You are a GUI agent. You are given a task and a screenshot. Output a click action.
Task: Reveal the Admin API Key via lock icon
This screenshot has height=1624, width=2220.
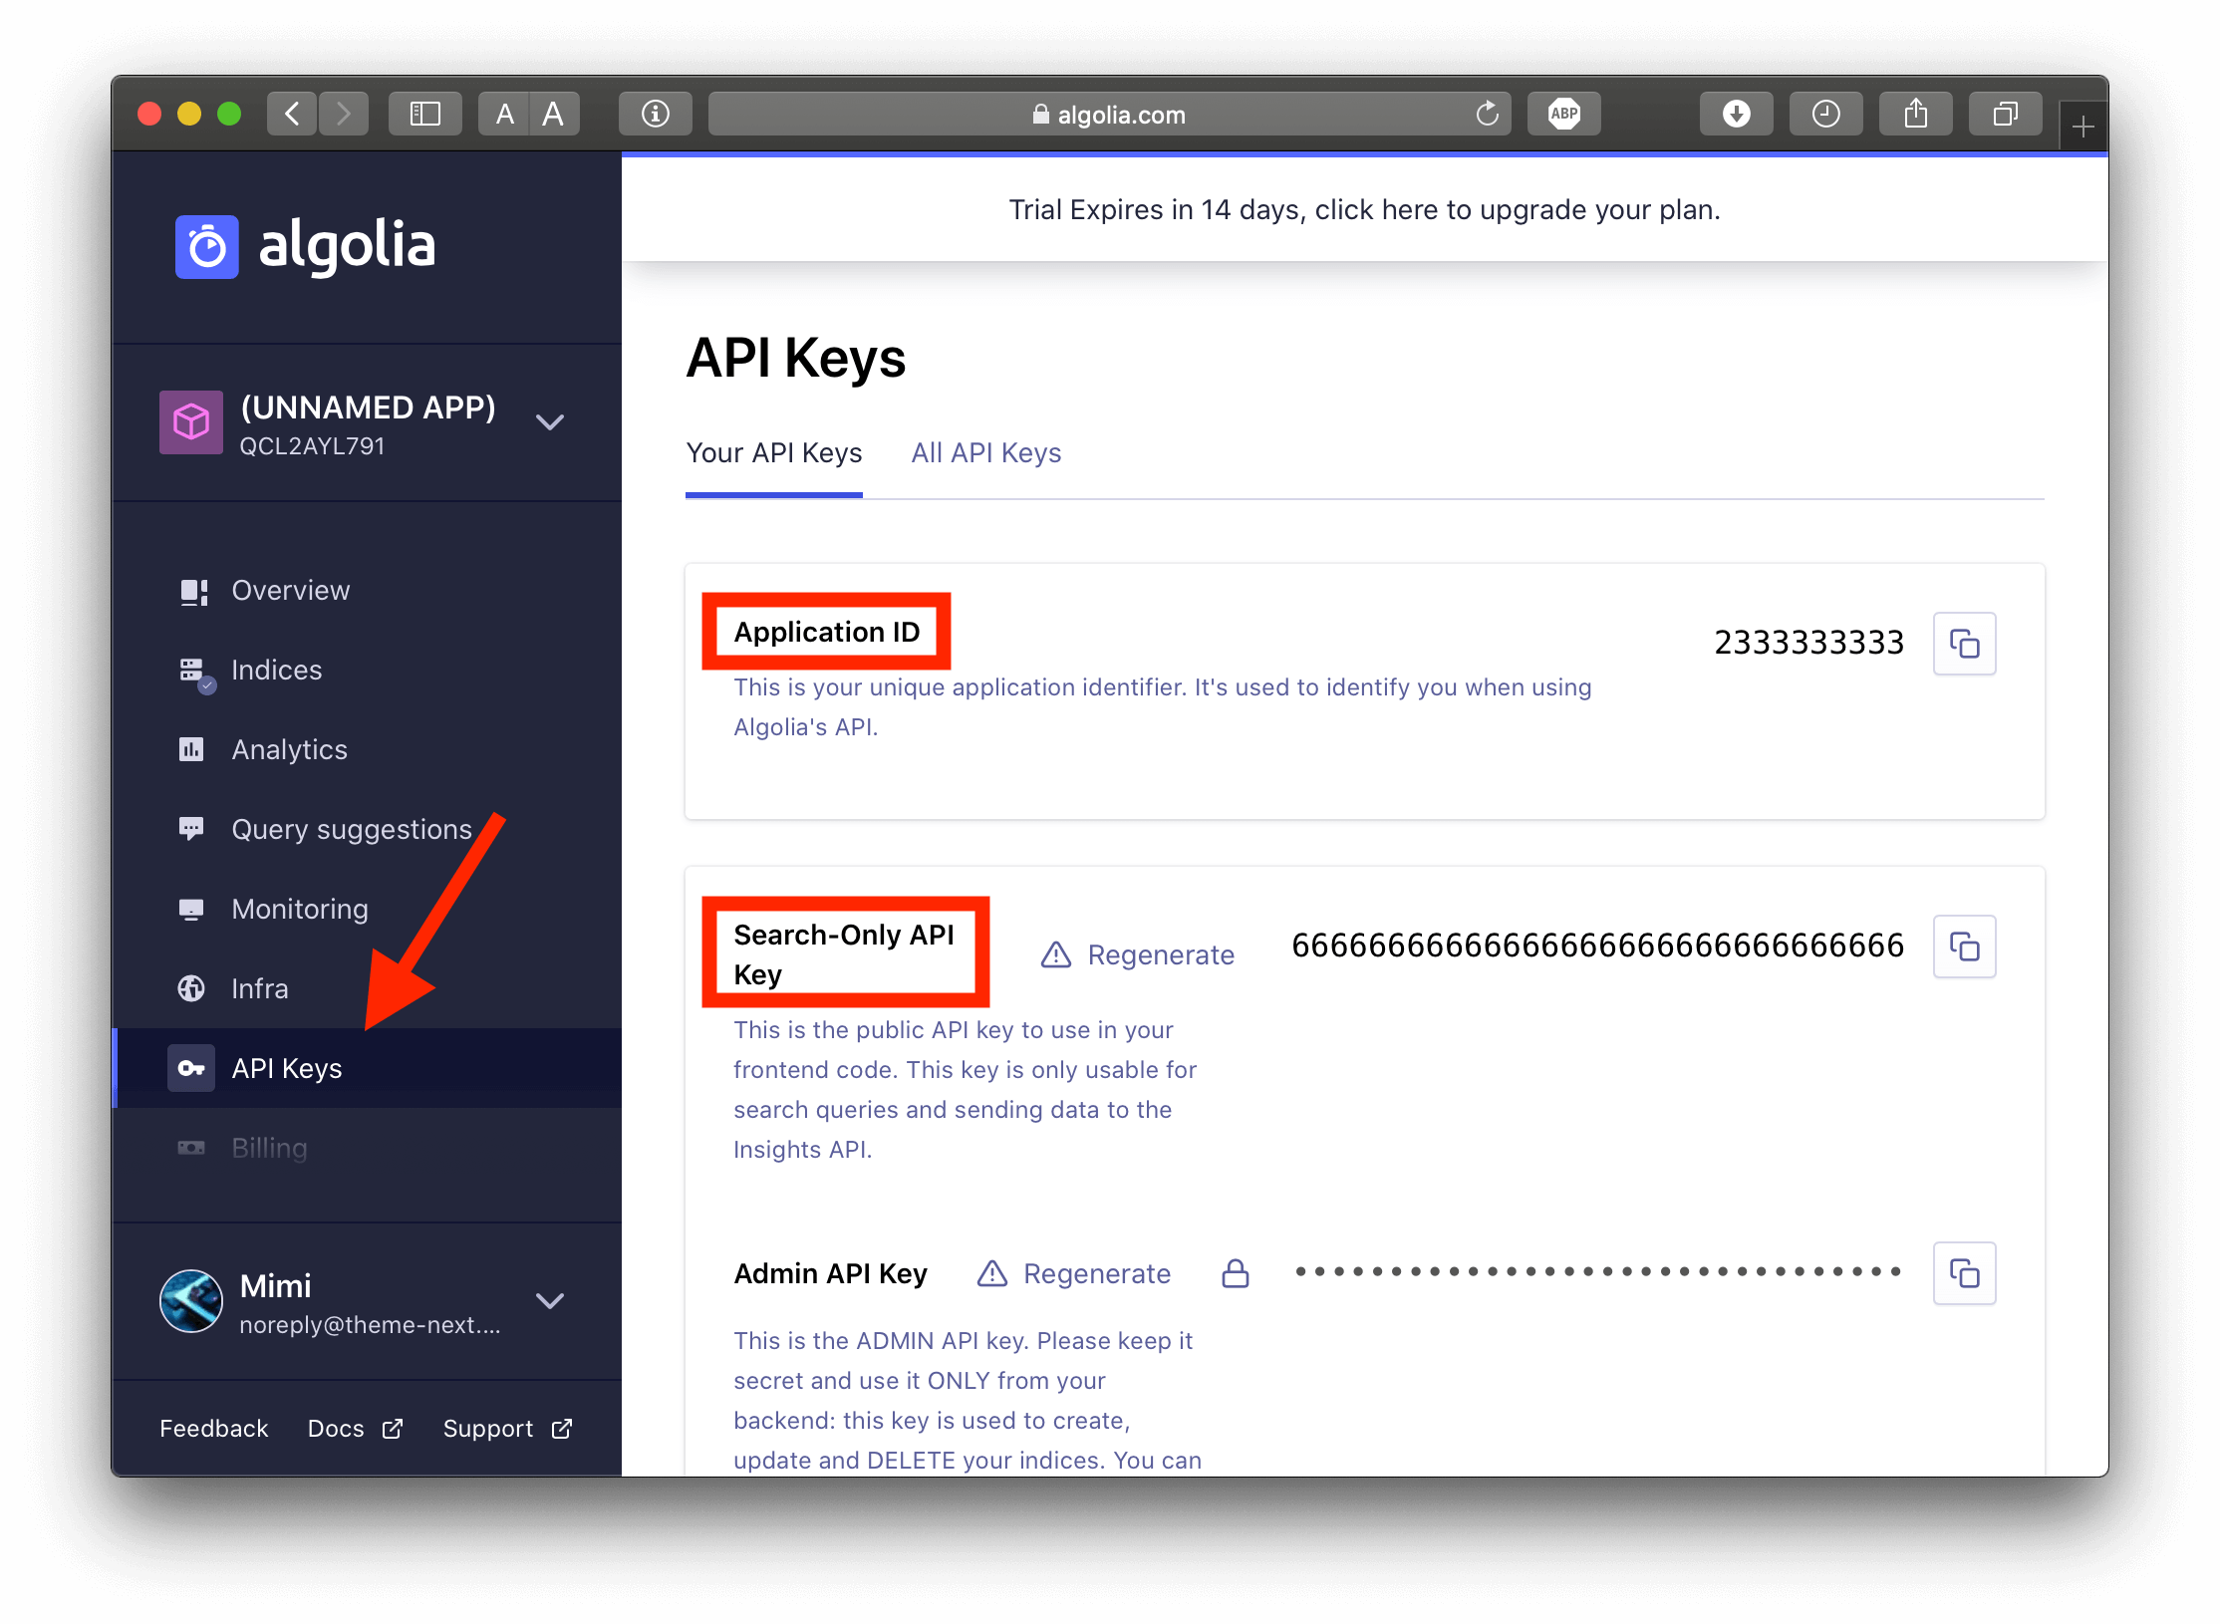pyautogui.click(x=1235, y=1272)
